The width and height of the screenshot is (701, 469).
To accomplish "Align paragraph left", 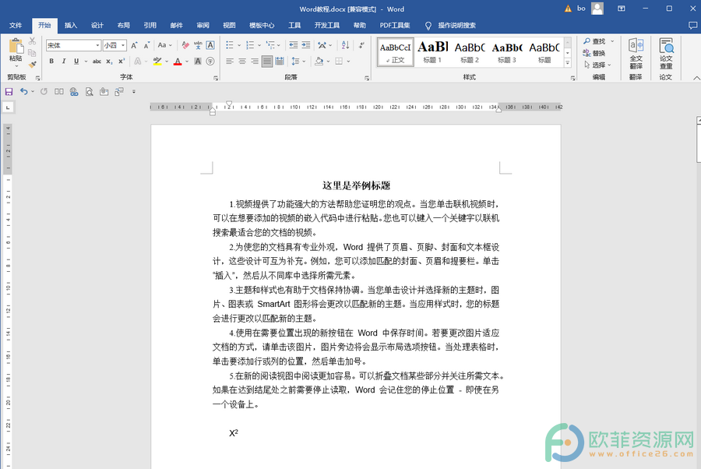I will pos(229,62).
